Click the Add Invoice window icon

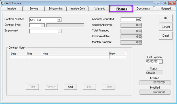coord(3,3)
